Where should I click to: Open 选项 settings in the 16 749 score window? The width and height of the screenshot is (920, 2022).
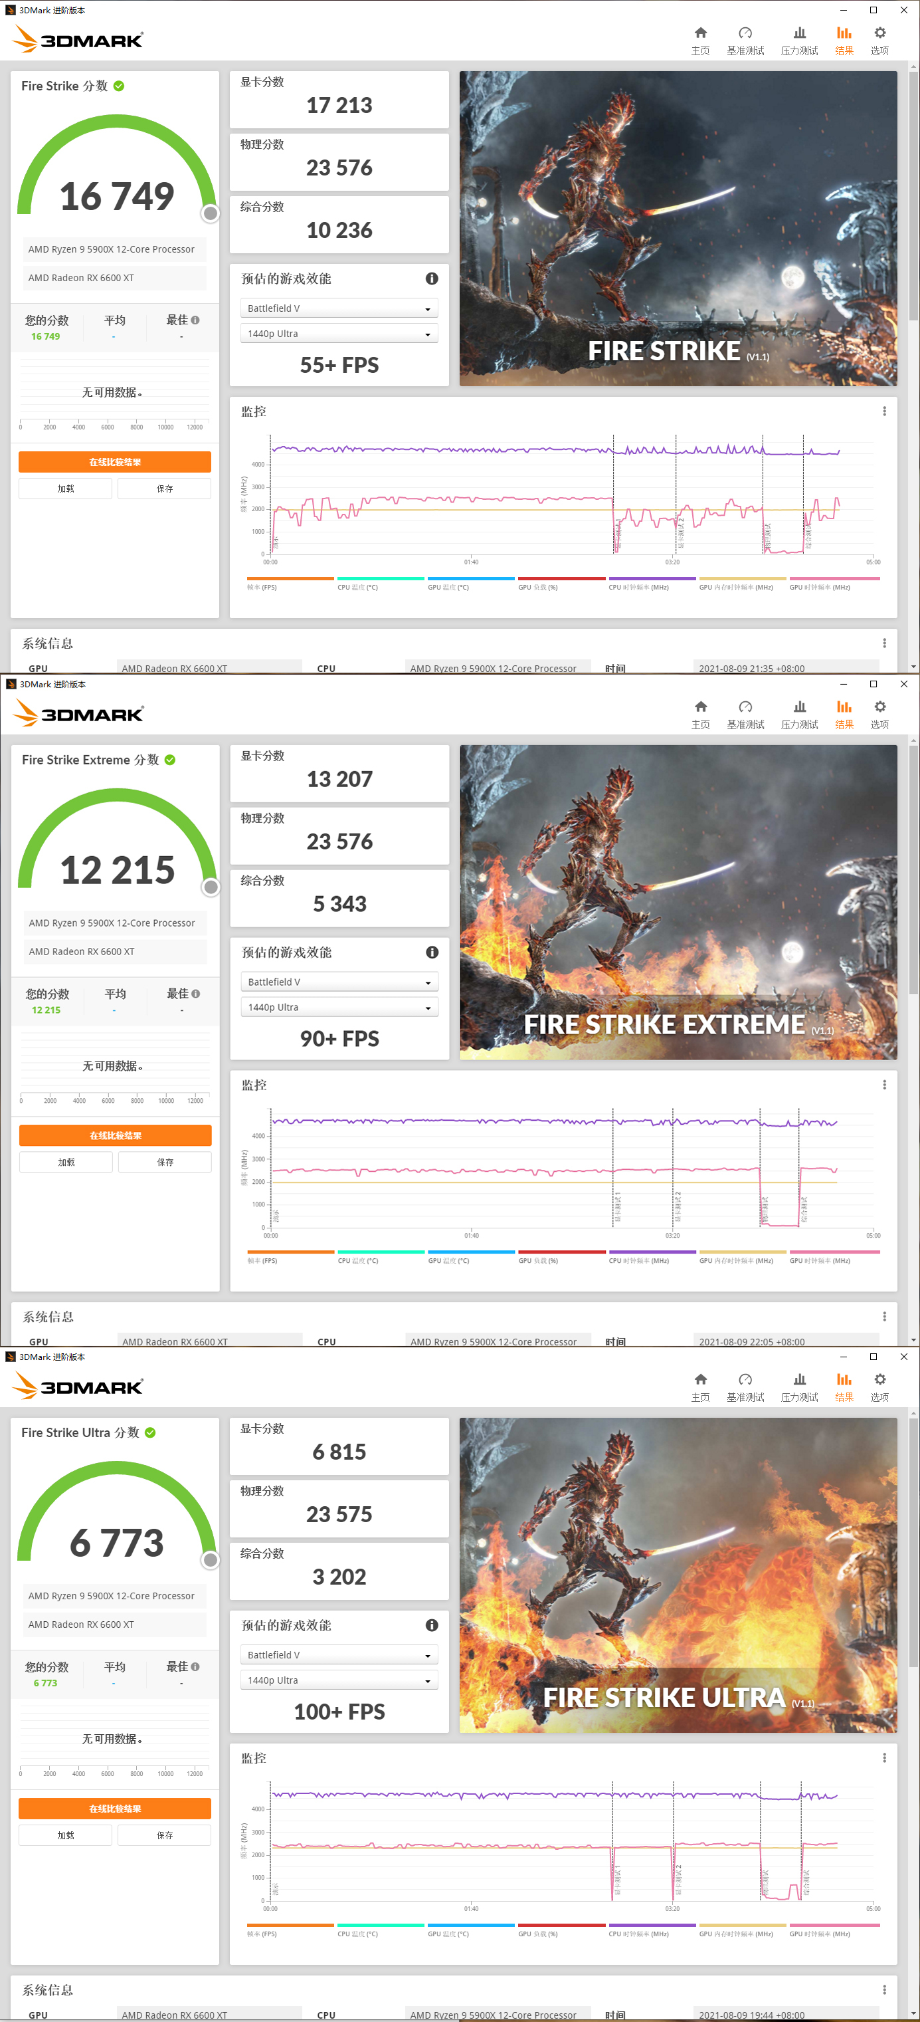pos(880,41)
